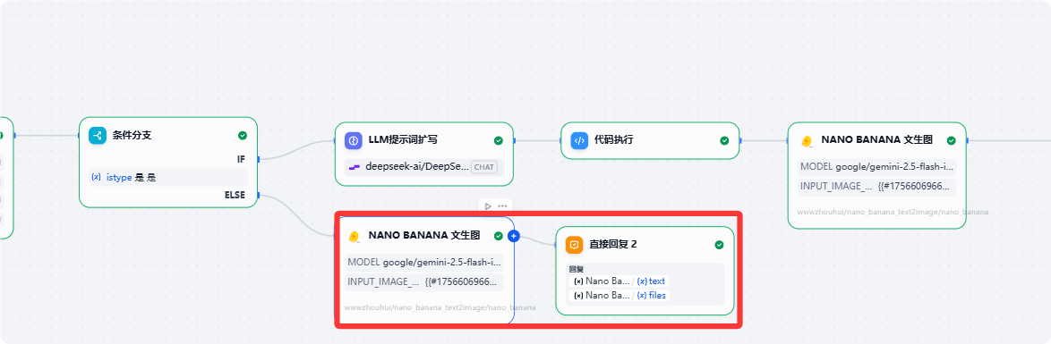
Task: Click the 条件分支 branch icon
Action: click(x=98, y=135)
